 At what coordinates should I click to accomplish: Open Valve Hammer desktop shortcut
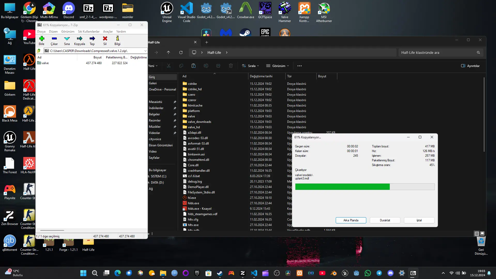tap(285, 12)
